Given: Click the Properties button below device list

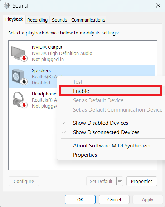Looking at the screenshot, I should pos(142,181).
